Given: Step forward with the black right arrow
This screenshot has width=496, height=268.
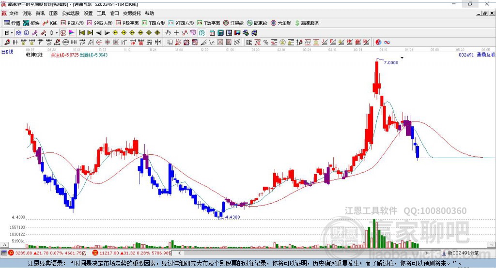Looking at the screenshot, I should pyautogui.click(x=107, y=33).
